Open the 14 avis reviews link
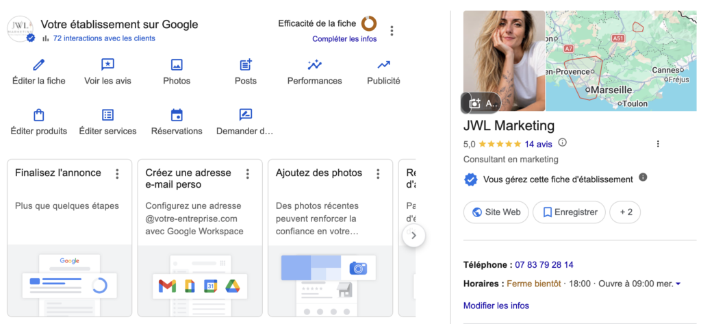The image size is (701, 324). [x=538, y=144]
